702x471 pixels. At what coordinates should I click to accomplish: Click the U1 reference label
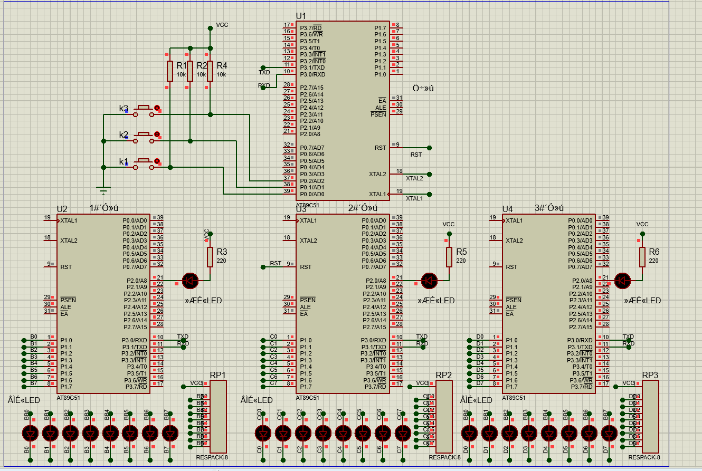pyautogui.click(x=301, y=16)
